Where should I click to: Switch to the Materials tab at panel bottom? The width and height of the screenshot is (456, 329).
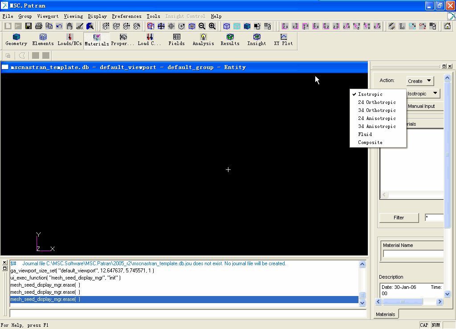386,314
